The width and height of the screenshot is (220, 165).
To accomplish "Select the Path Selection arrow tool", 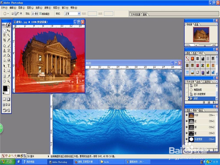I will 4,66.
